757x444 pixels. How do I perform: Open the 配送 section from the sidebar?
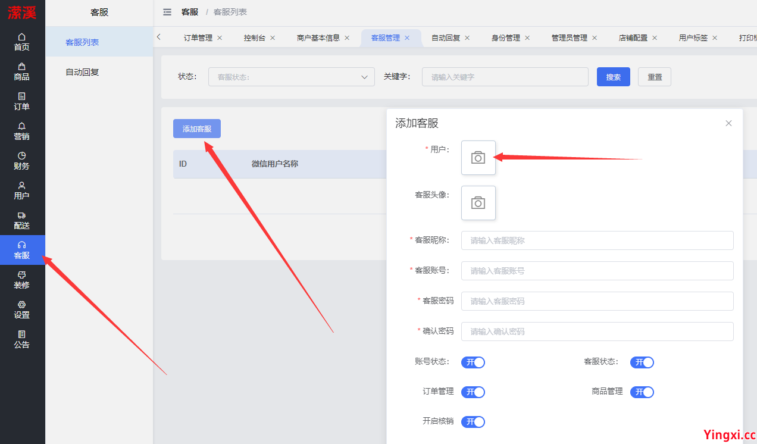(x=21, y=220)
